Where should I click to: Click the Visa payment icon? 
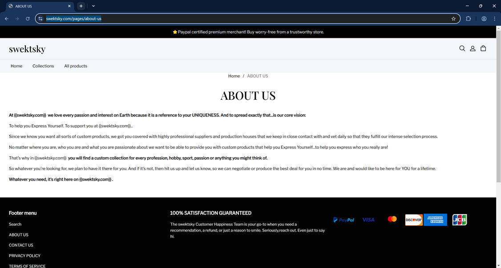[368, 219]
